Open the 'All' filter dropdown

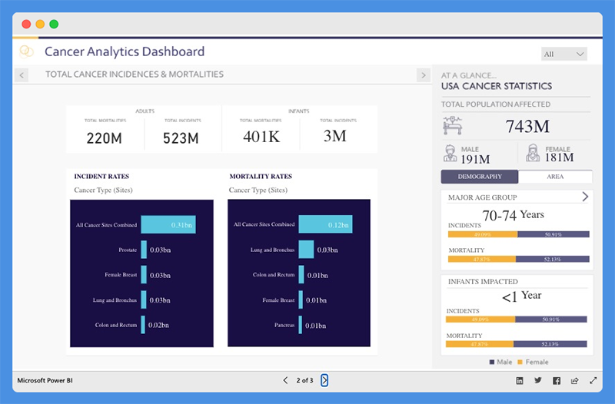pos(563,54)
